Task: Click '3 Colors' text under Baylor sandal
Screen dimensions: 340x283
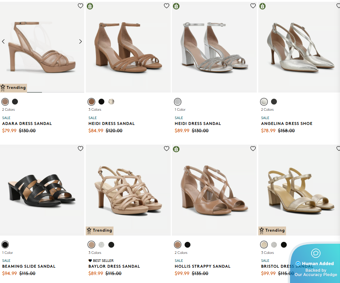Action: [x=95, y=253]
